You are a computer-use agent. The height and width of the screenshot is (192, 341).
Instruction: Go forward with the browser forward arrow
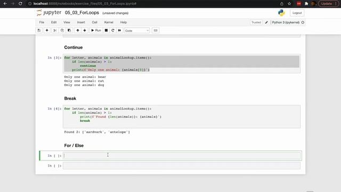(x=13, y=4)
